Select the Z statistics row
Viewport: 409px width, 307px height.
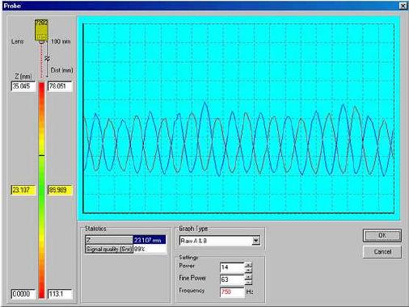point(125,240)
